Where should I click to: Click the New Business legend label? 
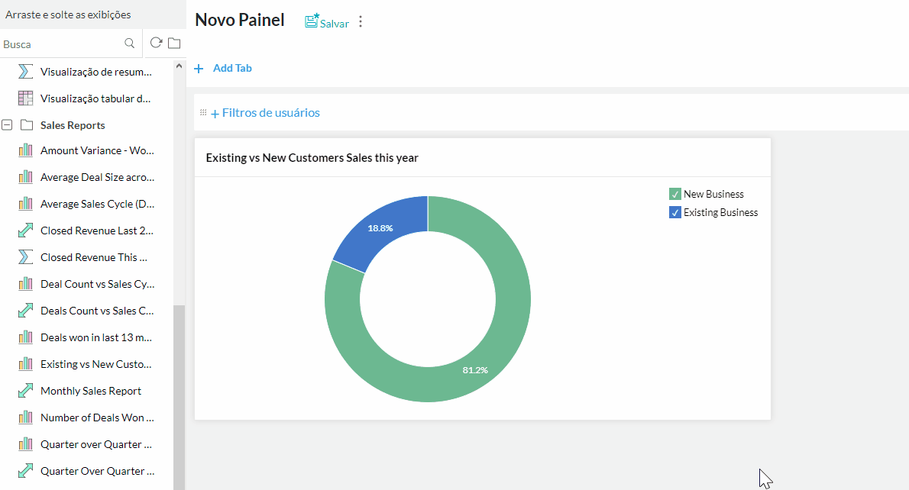point(713,194)
